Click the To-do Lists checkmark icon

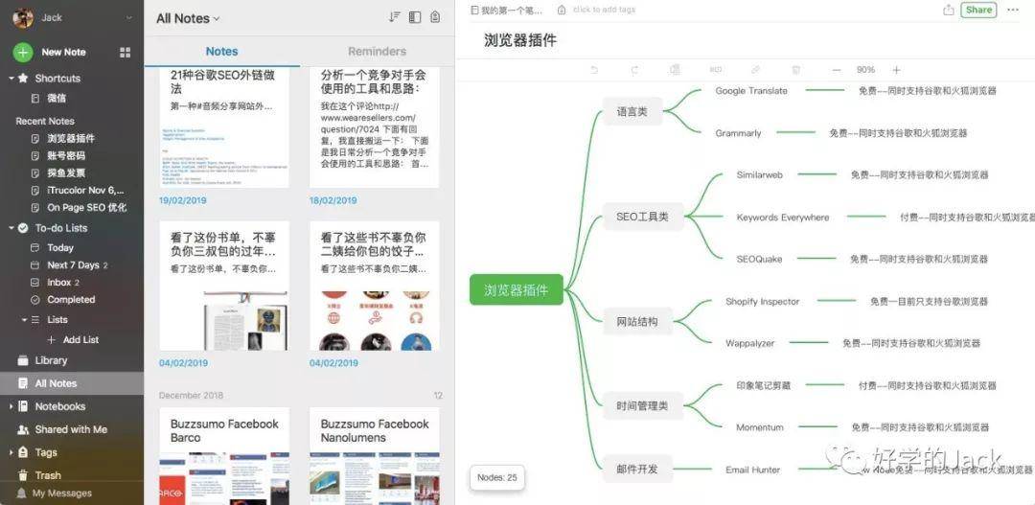[x=23, y=228]
